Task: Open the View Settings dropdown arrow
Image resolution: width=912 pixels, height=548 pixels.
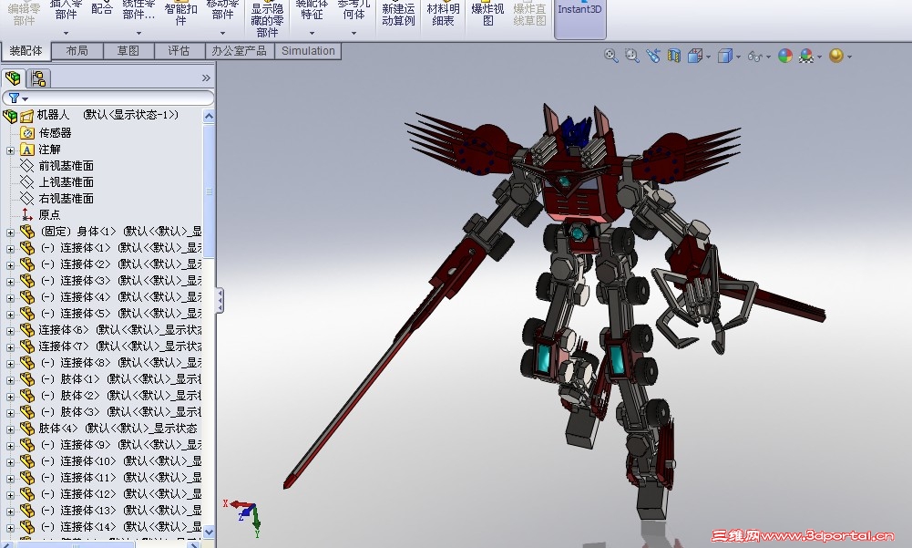Action: point(850,57)
